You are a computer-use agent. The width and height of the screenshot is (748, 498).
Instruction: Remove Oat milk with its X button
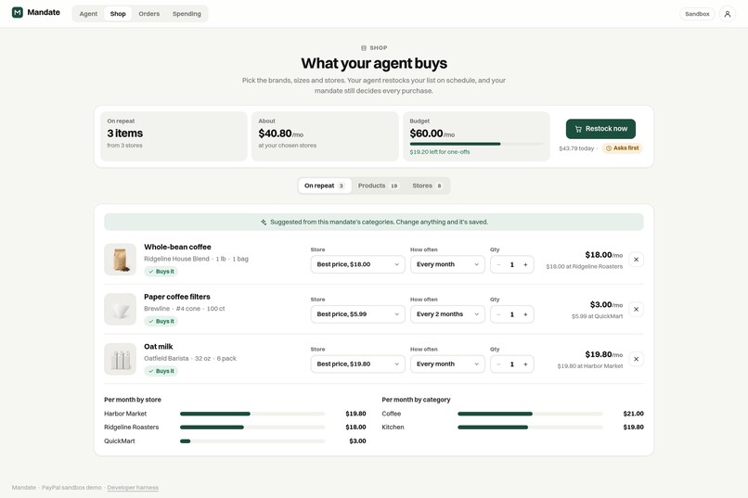click(636, 359)
